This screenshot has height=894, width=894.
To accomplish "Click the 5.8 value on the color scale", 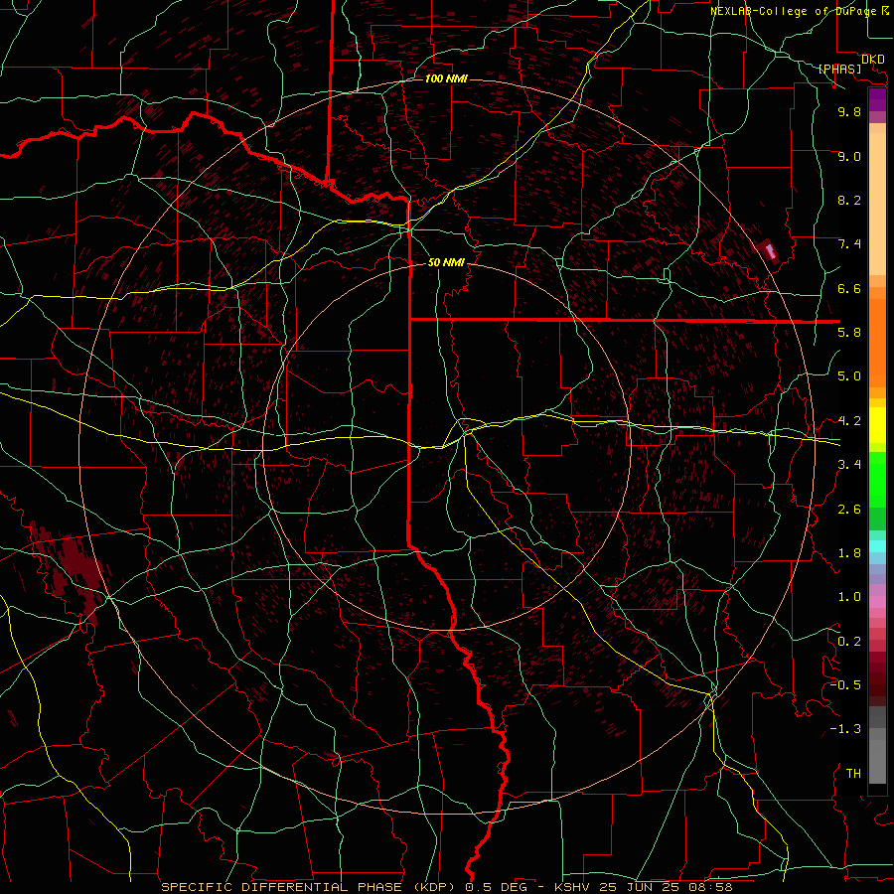I will click(x=849, y=333).
